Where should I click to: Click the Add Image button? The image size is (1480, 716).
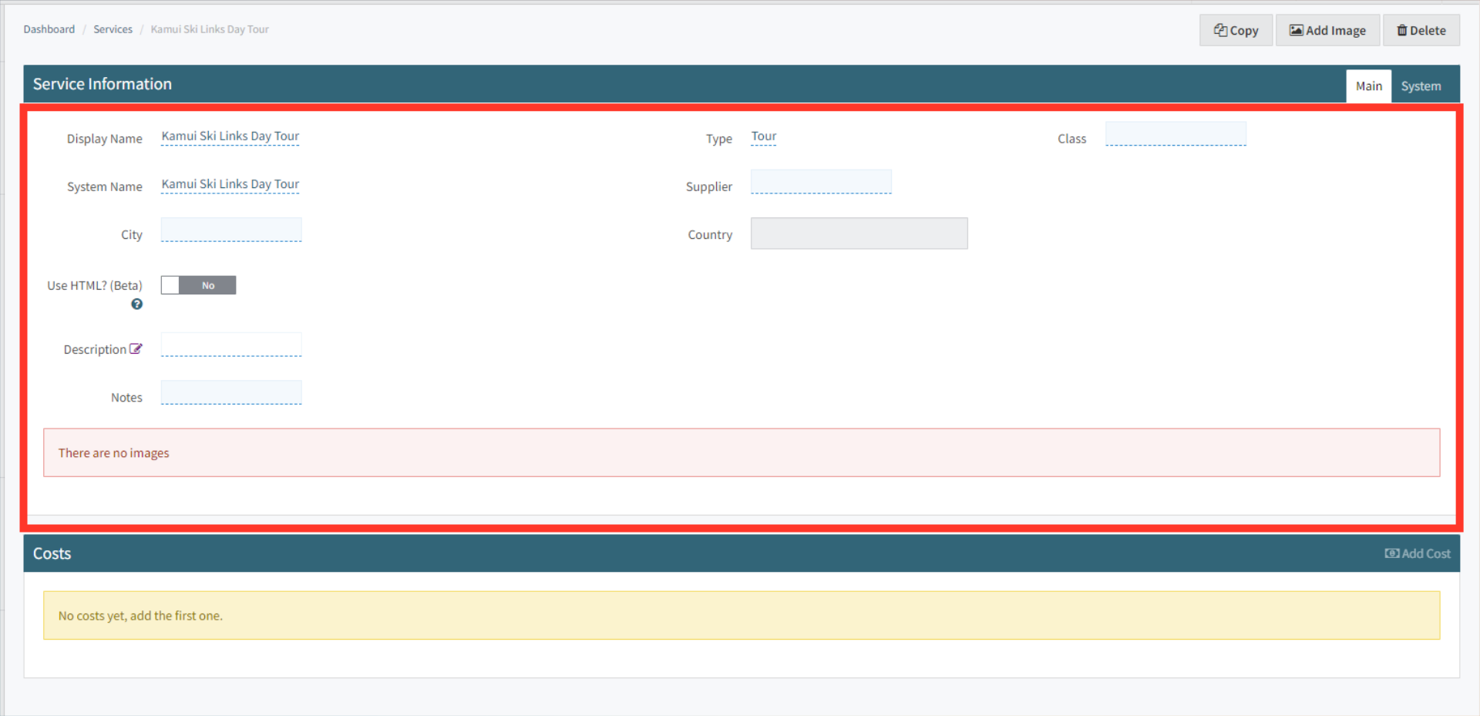(1327, 30)
